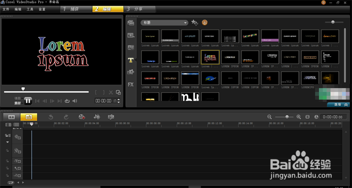Open the 编辑 menu
This screenshot has height=188, width=352.
point(18,9)
